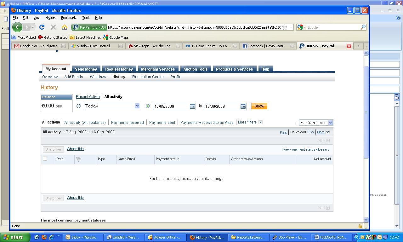Expand the More filters dropdown arrow
Image resolution: width=403 pixels, height=242 pixels.
[x=260, y=122]
